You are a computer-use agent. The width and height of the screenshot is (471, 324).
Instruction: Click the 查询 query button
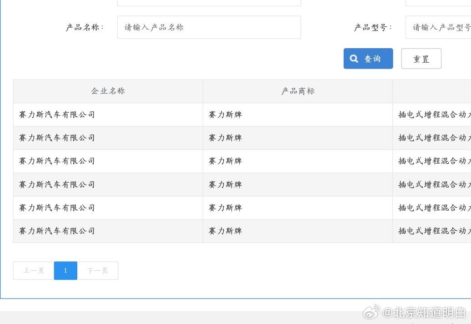[x=368, y=58]
